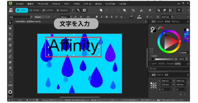Open the S shear 0° dropdown

[x=185, y=89]
